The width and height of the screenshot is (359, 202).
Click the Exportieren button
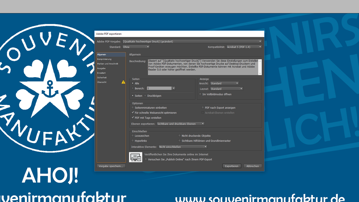click(x=232, y=166)
